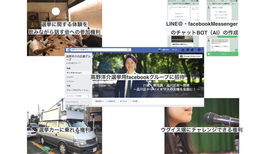Open the friend requests icon
This screenshot has width=275, height=154.
pos(183,50)
